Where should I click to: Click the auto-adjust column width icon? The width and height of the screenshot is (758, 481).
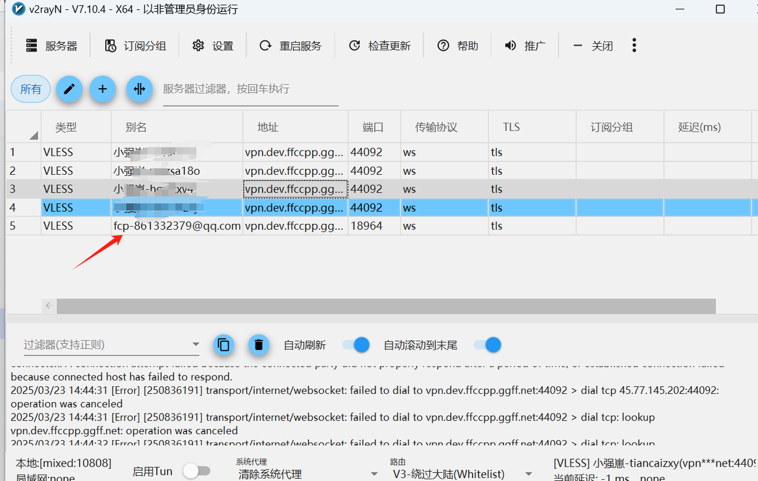[139, 89]
